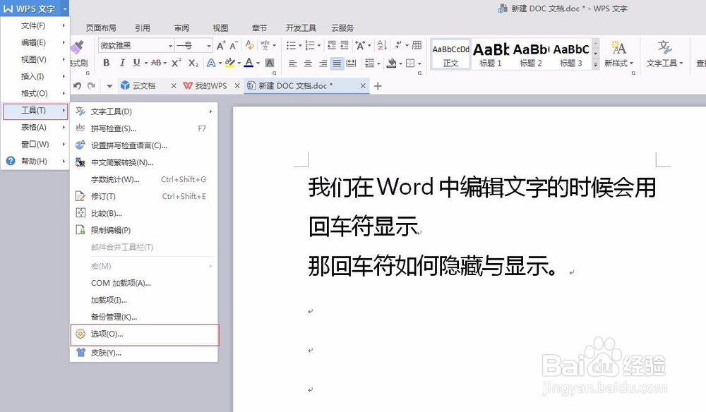This screenshot has width=706, height=412.
Task: Apply Bold formatting
Action: 107,63
